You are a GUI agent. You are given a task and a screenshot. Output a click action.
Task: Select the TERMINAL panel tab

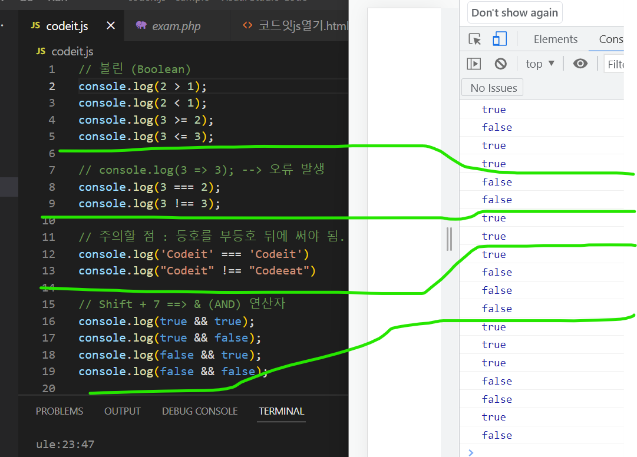pos(282,411)
